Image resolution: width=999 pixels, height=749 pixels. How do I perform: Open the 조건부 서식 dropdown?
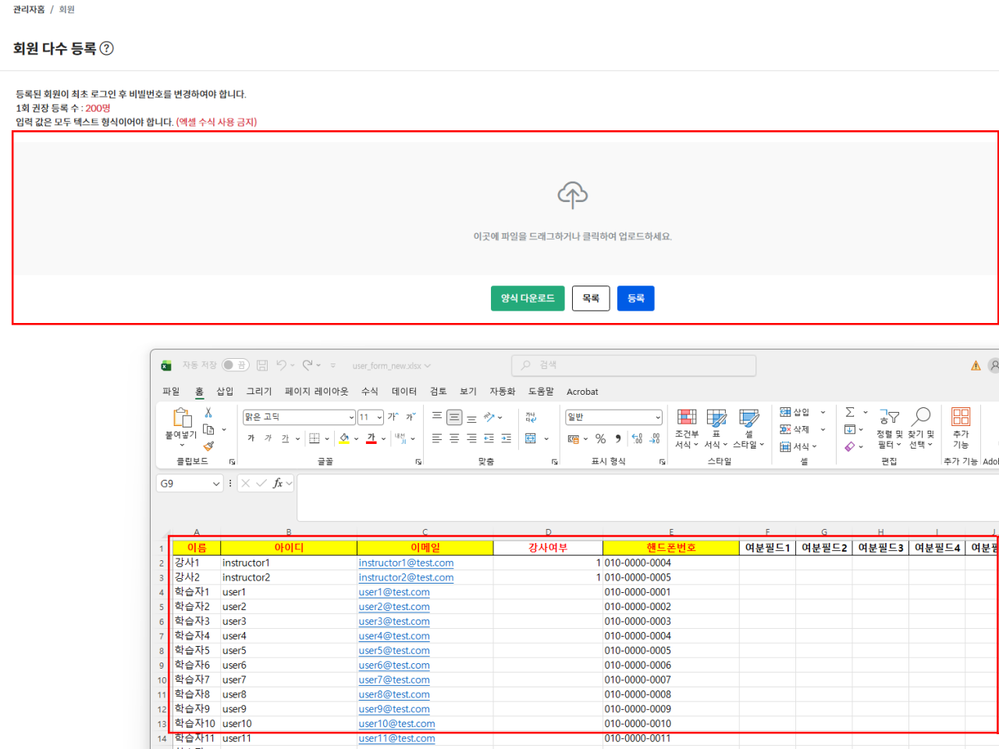point(687,428)
